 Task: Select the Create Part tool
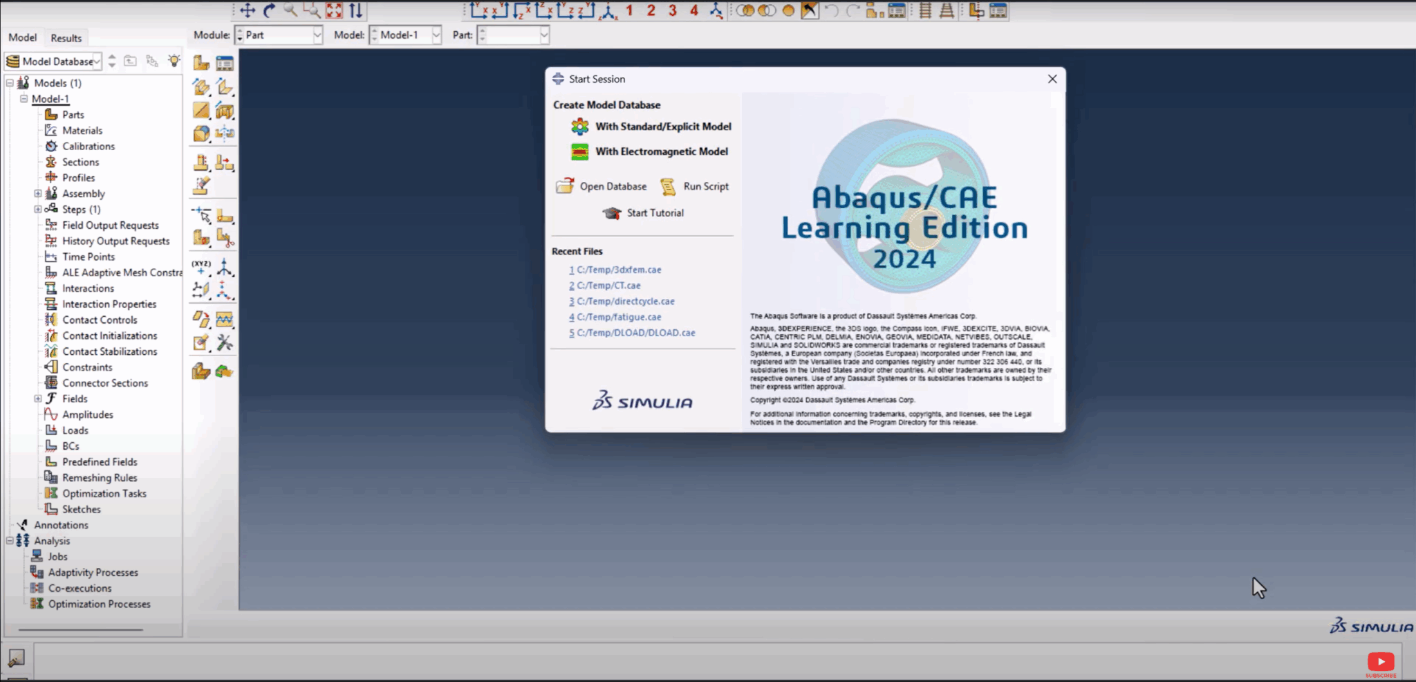(200, 63)
